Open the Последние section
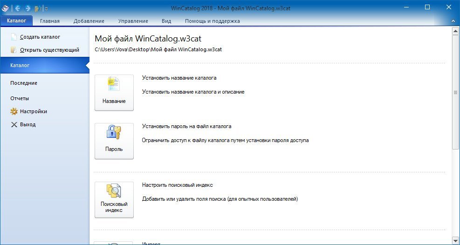This screenshot has width=460, height=245. 24,83
